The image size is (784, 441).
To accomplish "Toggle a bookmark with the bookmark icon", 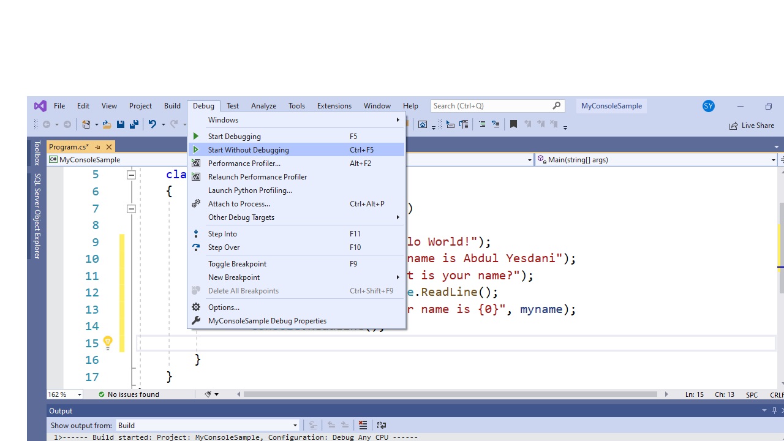I will (x=513, y=124).
